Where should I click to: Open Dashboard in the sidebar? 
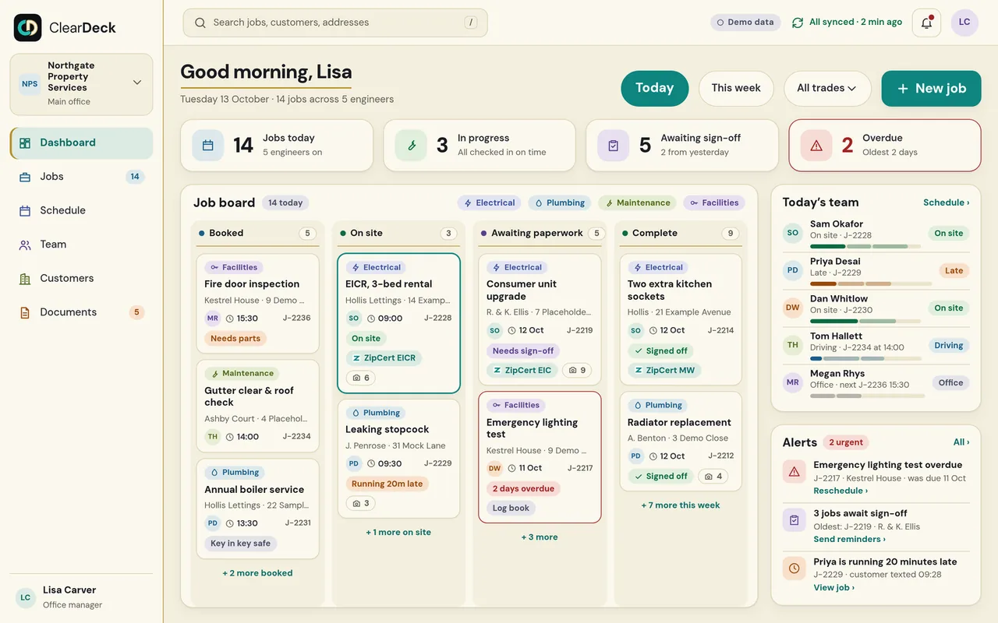[x=81, y=143]
